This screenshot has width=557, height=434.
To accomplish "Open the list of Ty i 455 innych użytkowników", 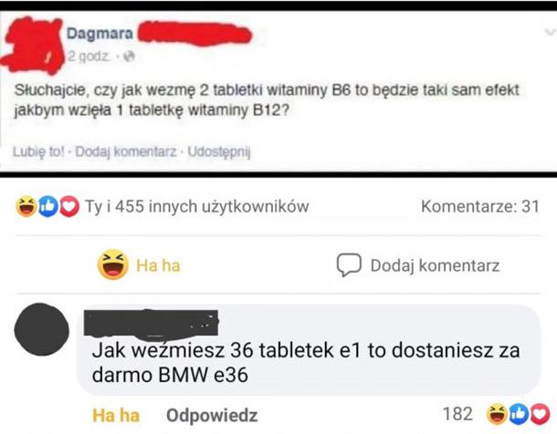I will pyautogui.click(x=197, y=207).
